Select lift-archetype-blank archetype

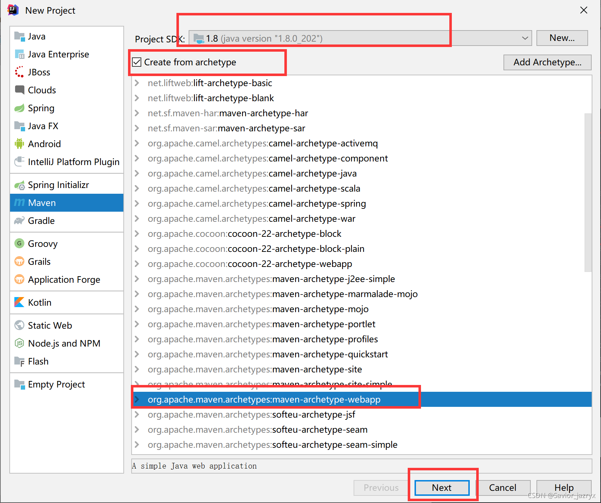[361, 98]
